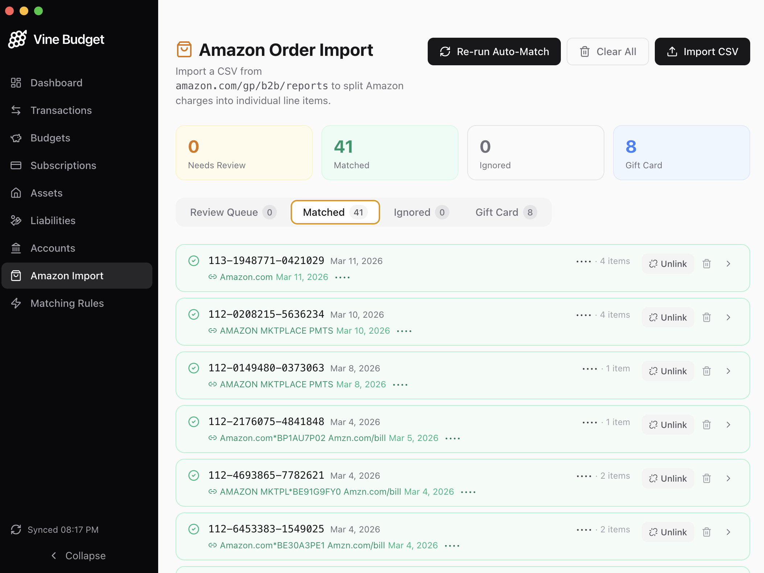The width and height of the screenshot is (764, 573).
Task: Expand order 112-0149480-0373063 chevron
Action: tap(728, 371)
